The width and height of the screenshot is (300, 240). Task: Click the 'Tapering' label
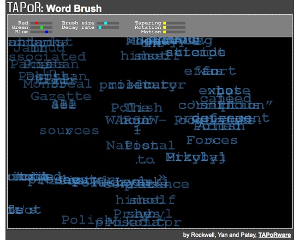pyautogui.click(x=148, y=23)
